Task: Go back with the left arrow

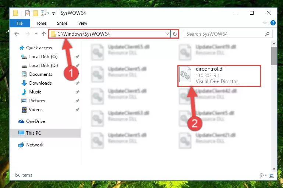Action: (x=17, y=34)
